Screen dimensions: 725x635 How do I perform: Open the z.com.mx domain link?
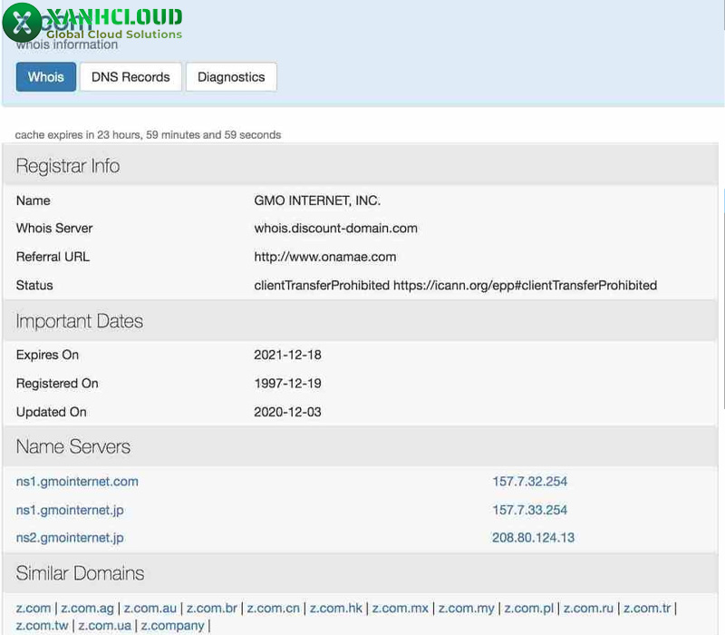401,608
